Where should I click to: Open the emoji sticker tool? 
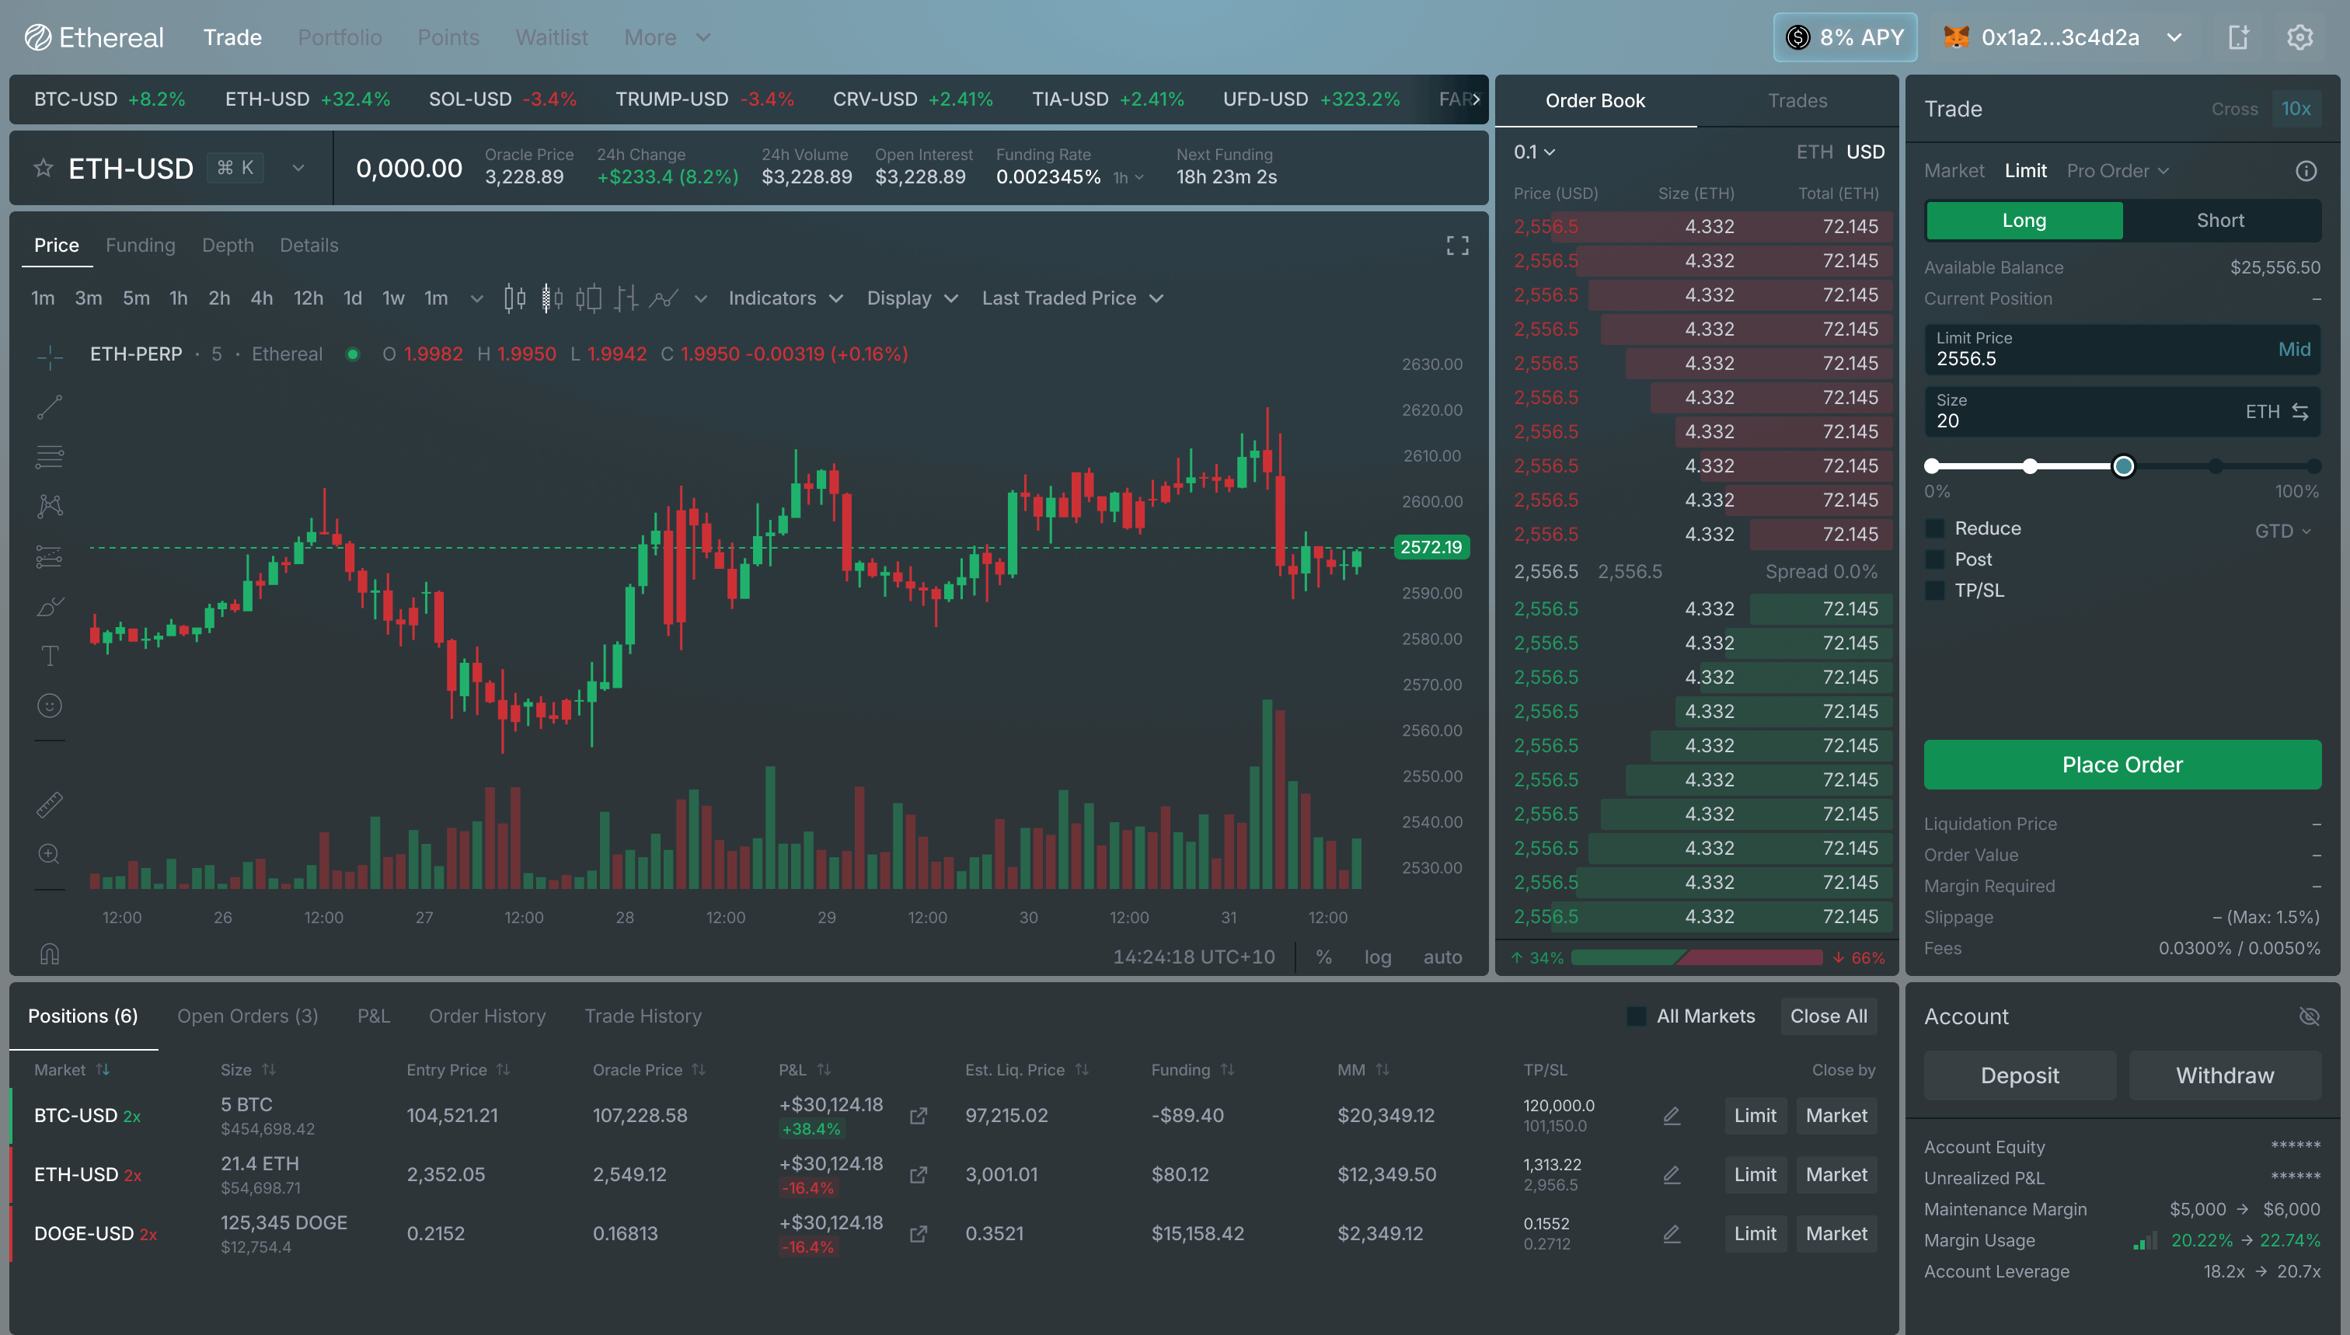[x=49, y=705]
